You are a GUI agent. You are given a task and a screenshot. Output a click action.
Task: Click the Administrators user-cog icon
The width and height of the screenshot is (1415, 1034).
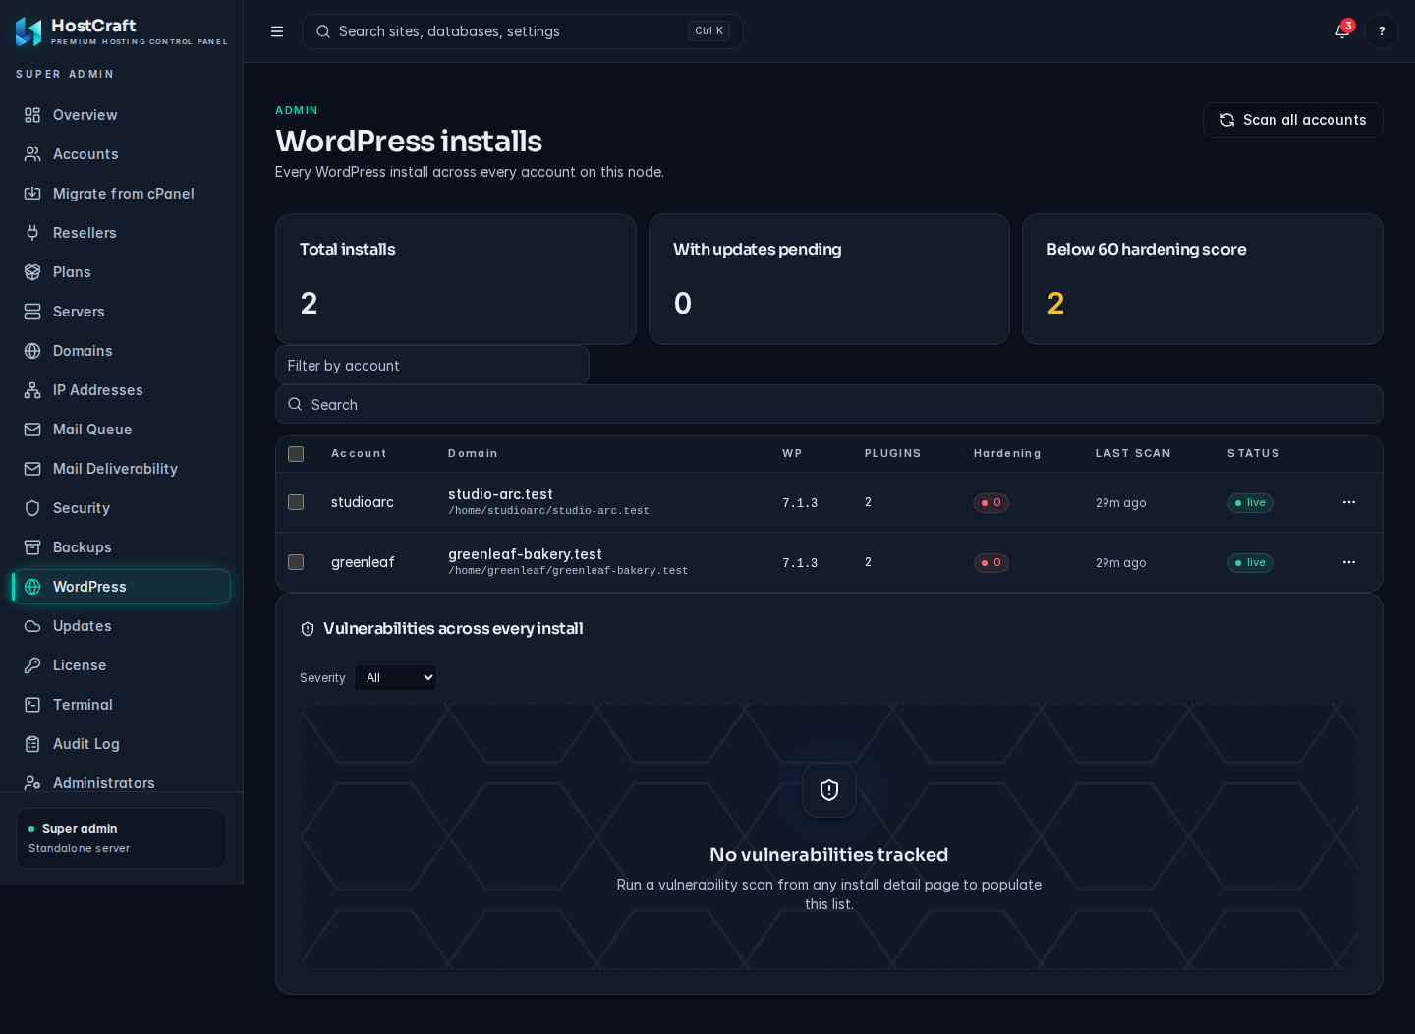pyautogui.click(x=32, y=783)
